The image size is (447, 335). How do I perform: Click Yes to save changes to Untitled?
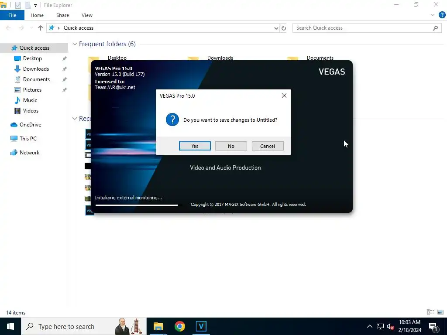tap(195, 146)
